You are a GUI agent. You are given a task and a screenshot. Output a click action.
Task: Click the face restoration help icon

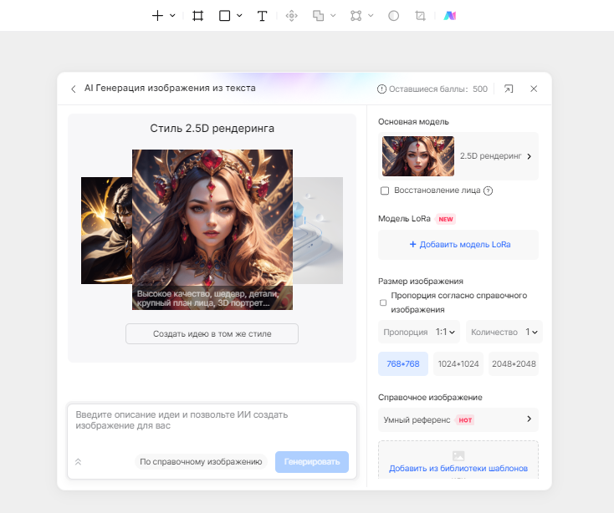coord(488,190)
